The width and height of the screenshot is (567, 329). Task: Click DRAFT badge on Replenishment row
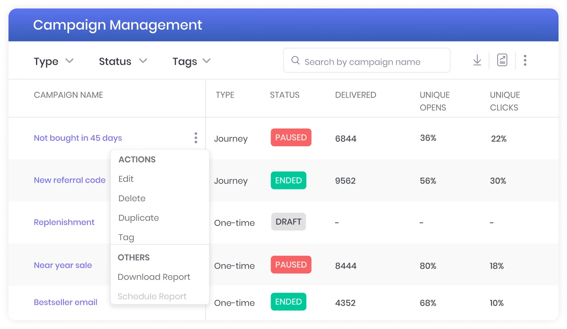tap(288, 222)
